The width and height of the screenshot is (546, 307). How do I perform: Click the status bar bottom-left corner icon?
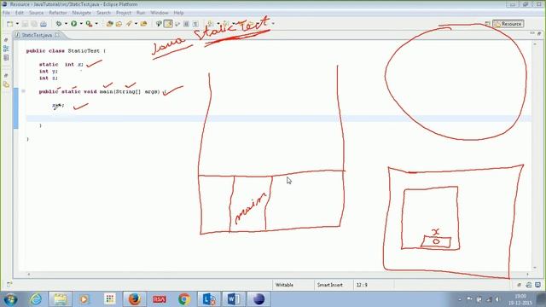coord(9,285)
